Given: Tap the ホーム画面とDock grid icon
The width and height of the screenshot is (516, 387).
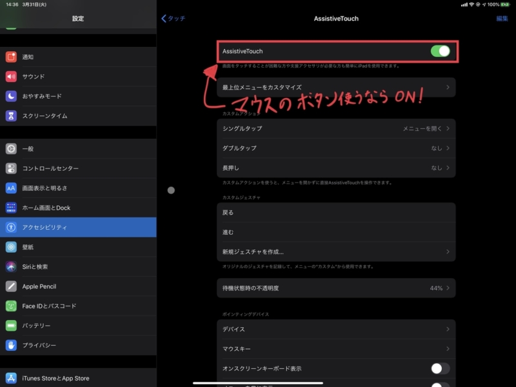Looking at the screenshot, I should (x=11, y=208).
